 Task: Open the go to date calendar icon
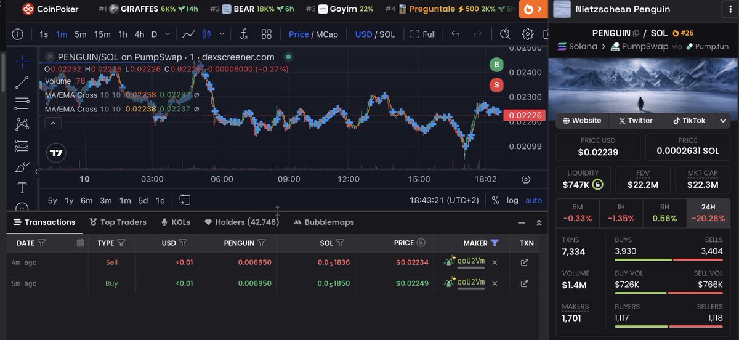pos(185,200)
